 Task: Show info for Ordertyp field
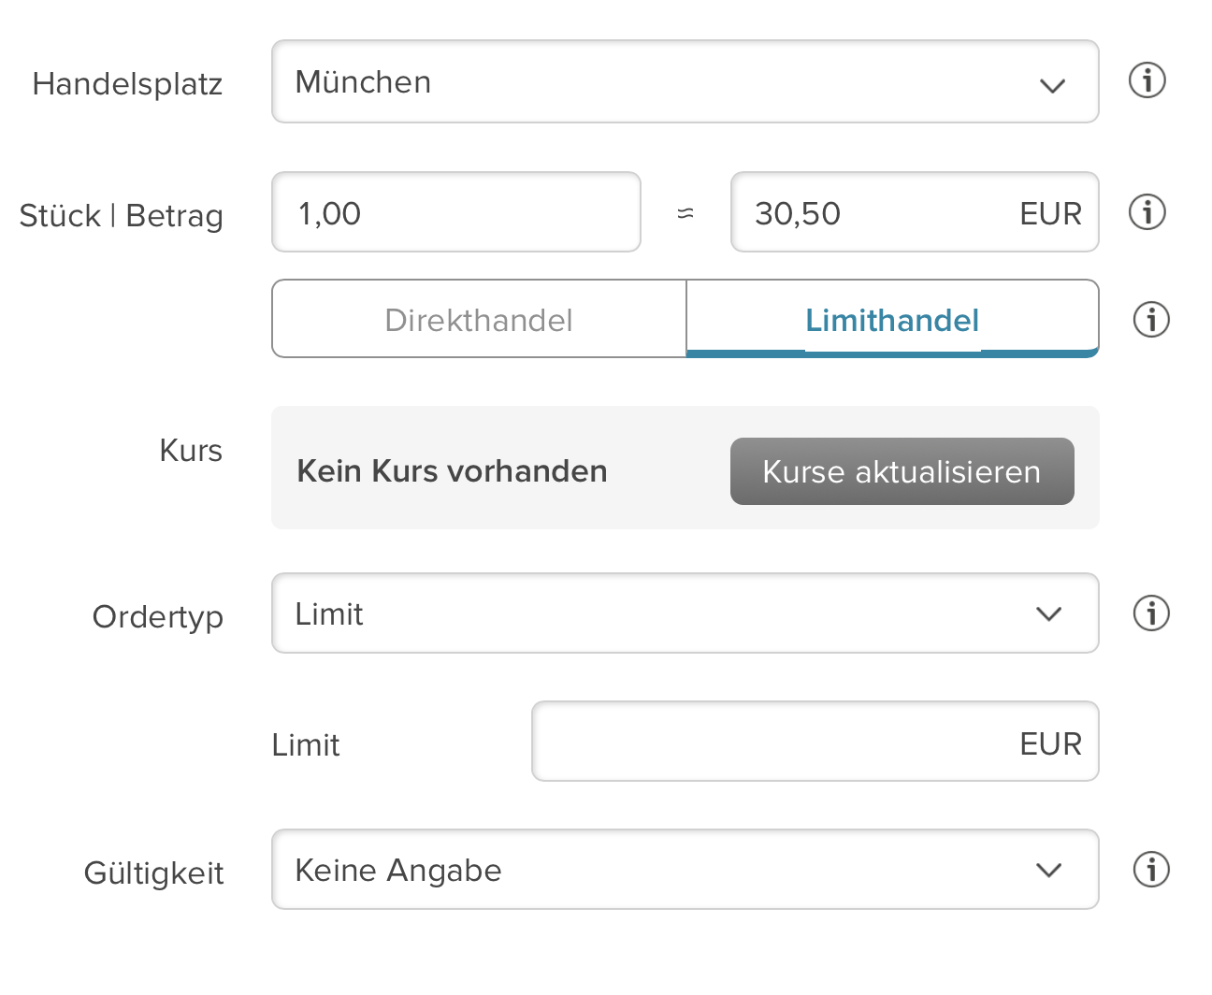tap(1150, 613)
